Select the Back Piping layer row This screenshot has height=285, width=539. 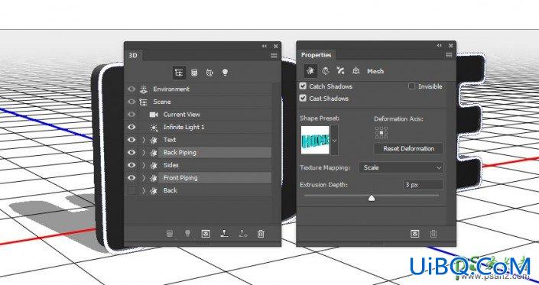[205, 153]
